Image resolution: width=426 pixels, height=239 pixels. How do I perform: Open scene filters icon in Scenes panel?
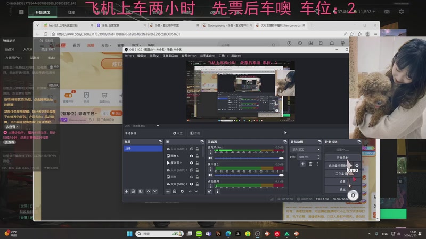141,191
